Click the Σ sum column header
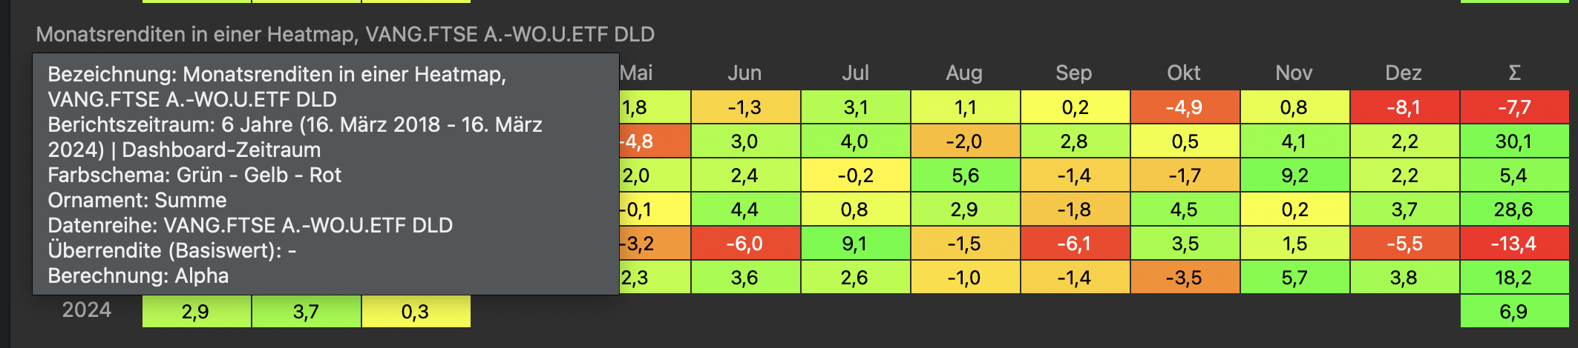The width and height of the screenshot is (1578, 348). click(1514, 73)
